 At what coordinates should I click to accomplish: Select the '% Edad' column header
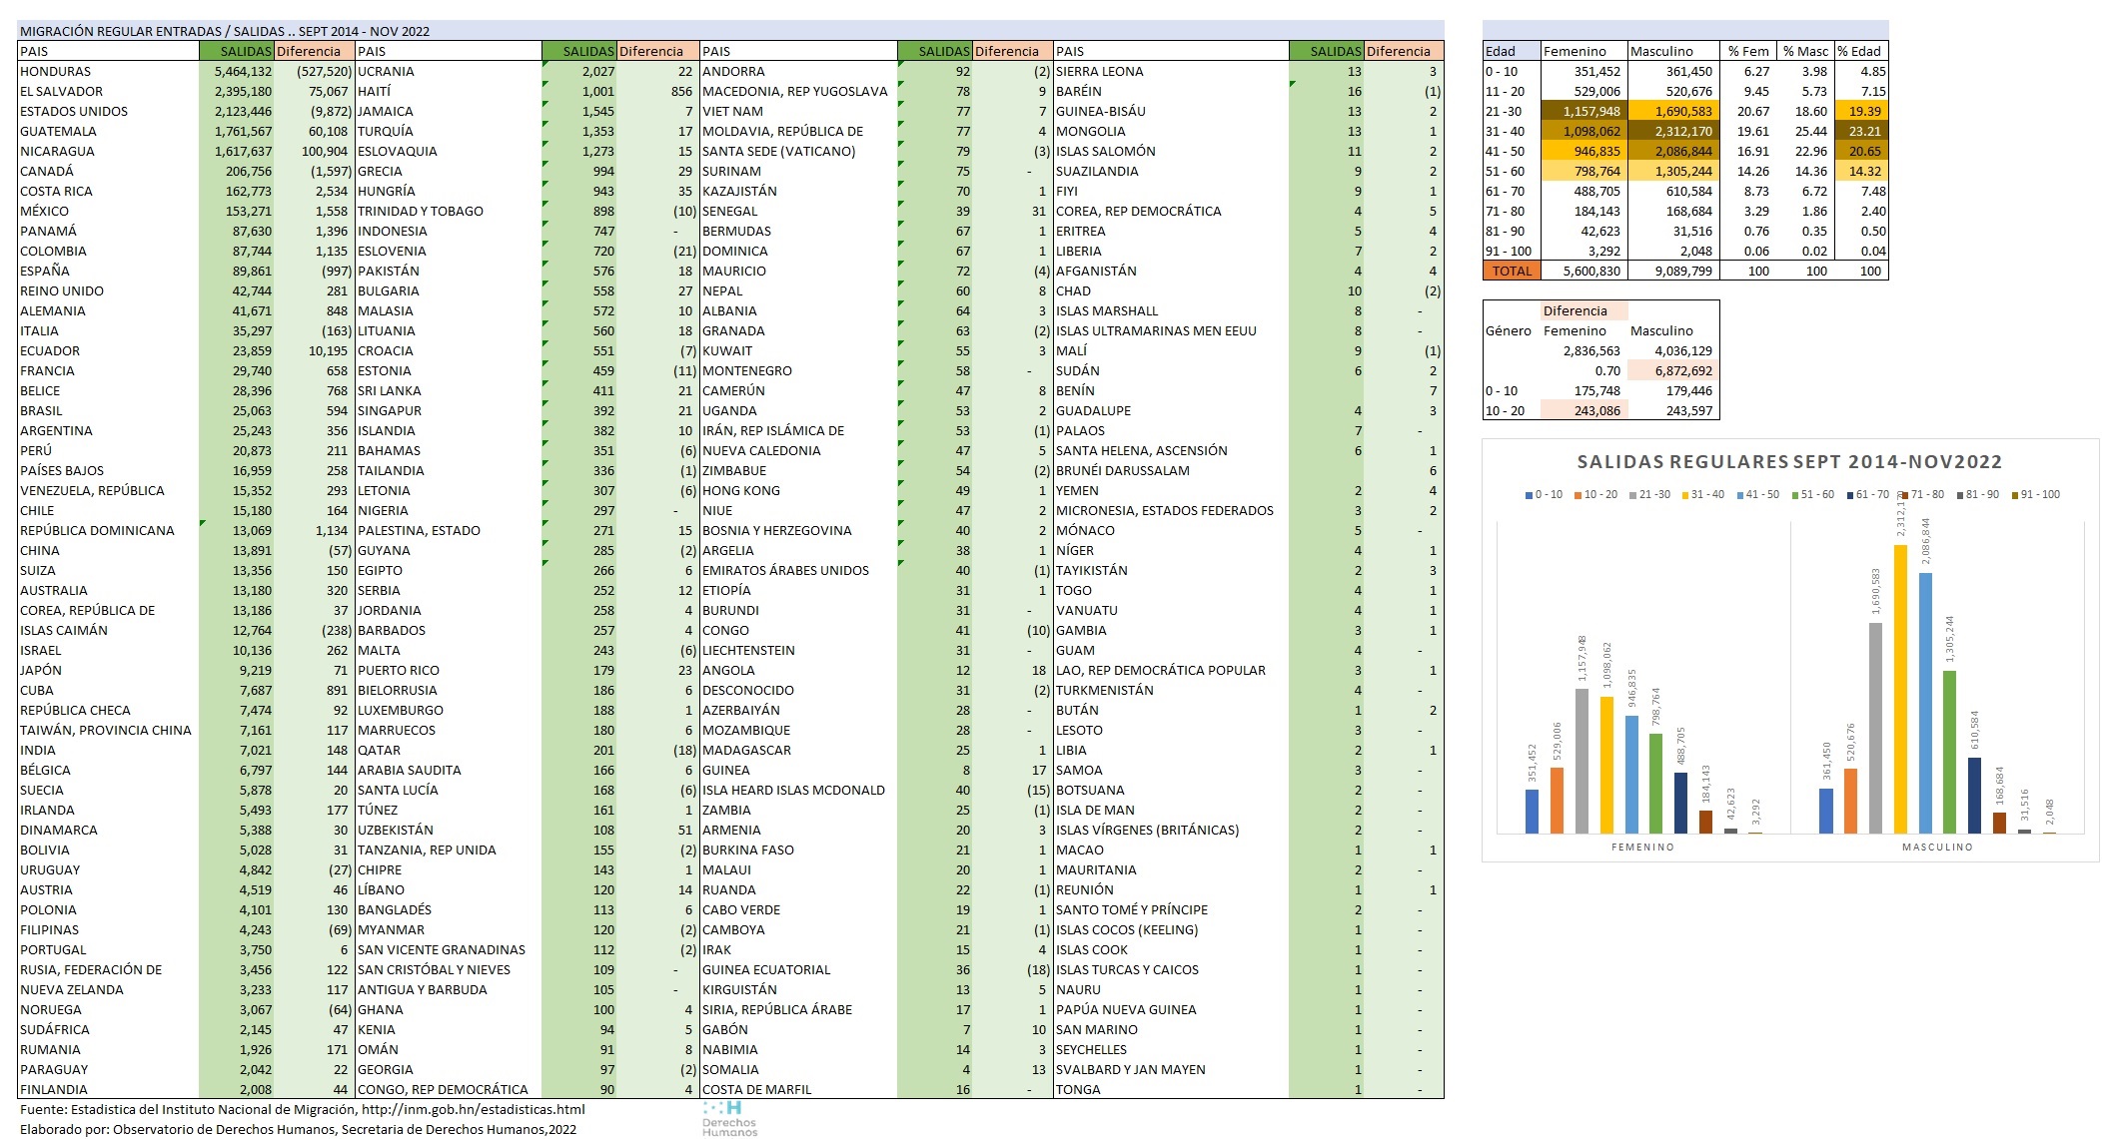[1860, 51]
